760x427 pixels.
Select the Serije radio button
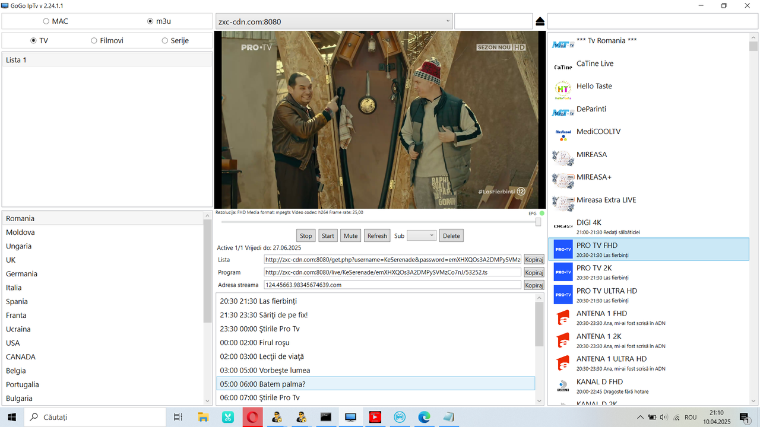(165, 40)
